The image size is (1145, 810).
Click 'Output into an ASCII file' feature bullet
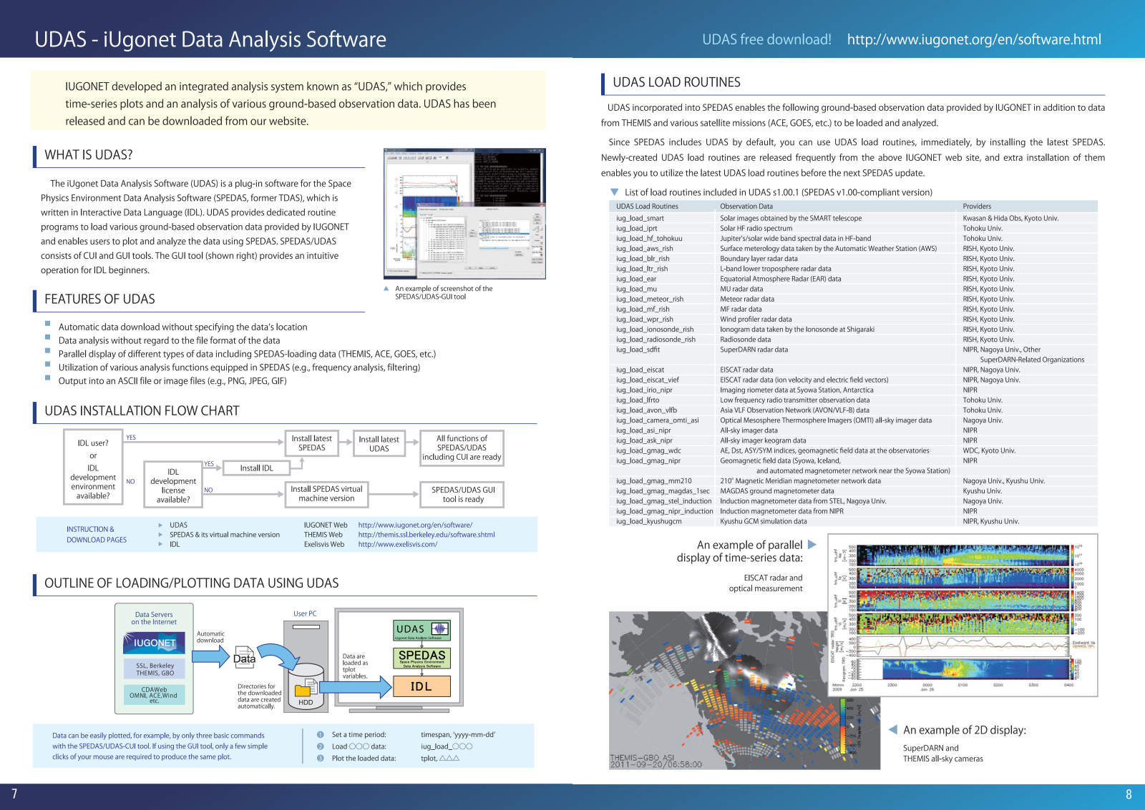(x=172, y=381)
